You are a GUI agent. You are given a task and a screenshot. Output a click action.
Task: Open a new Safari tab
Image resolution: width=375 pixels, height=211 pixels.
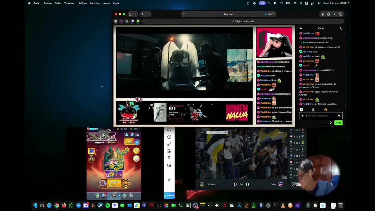click(335, 14)
